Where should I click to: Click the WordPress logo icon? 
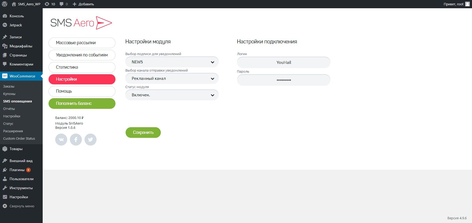click(5, 4)
